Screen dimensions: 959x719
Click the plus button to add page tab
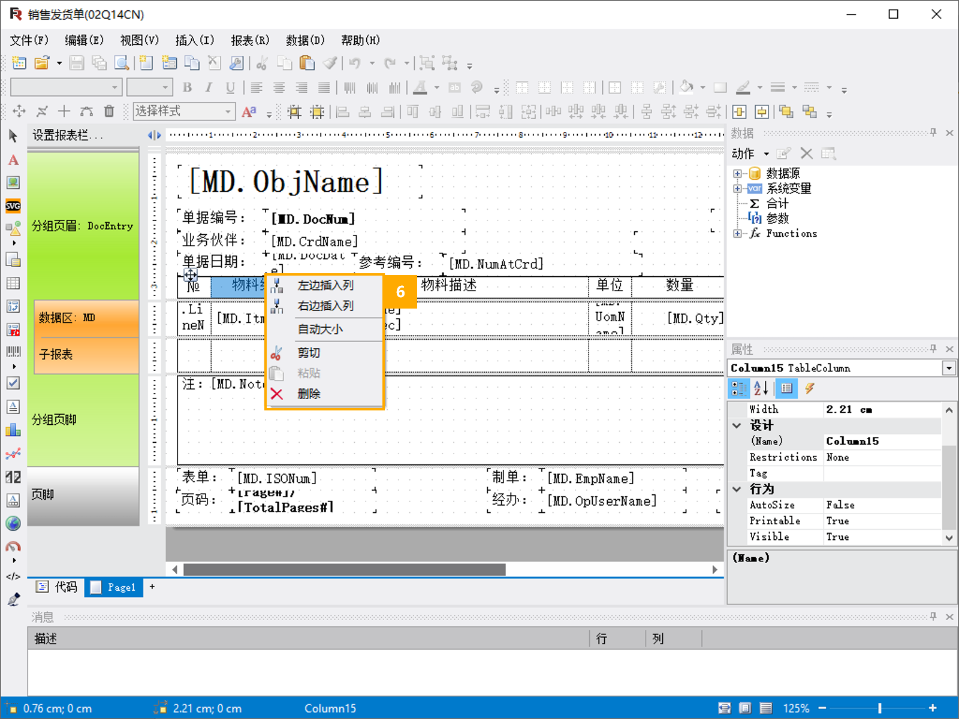152,587
